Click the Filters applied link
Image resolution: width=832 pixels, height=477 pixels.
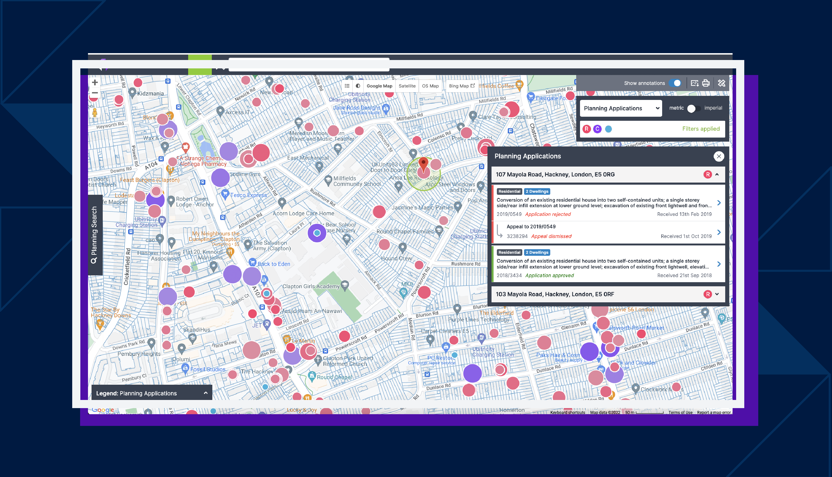pyautogui.click(x=701, y=129)
